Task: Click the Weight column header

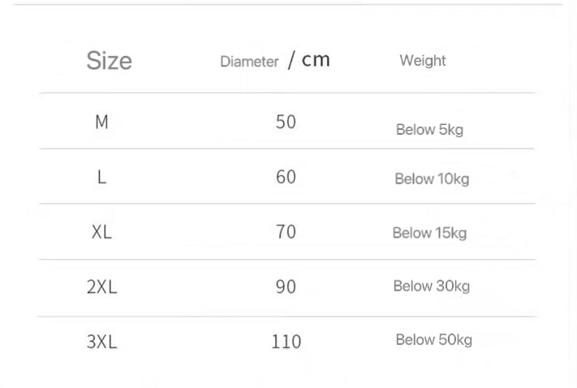Action: pos(423,61)
